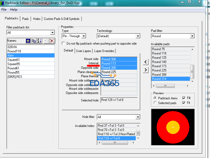Enable Do not flip padstack checkbox
The image size is (210, 158).
point(64,43)
